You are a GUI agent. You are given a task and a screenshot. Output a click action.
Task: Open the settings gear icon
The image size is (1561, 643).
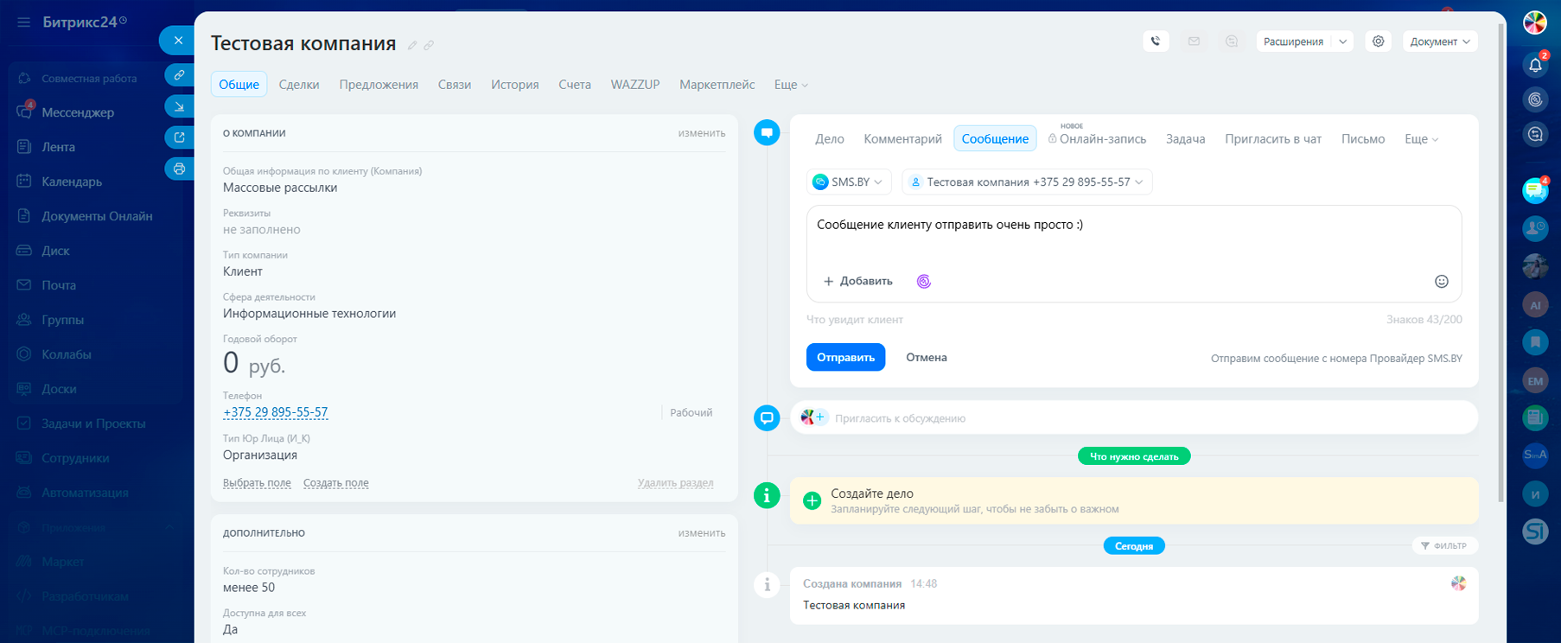tap(1378, 41)
